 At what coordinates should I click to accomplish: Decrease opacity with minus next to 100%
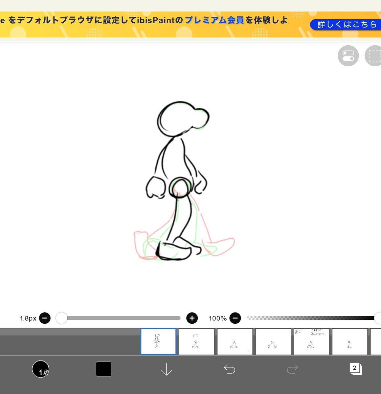pos(235,318)
